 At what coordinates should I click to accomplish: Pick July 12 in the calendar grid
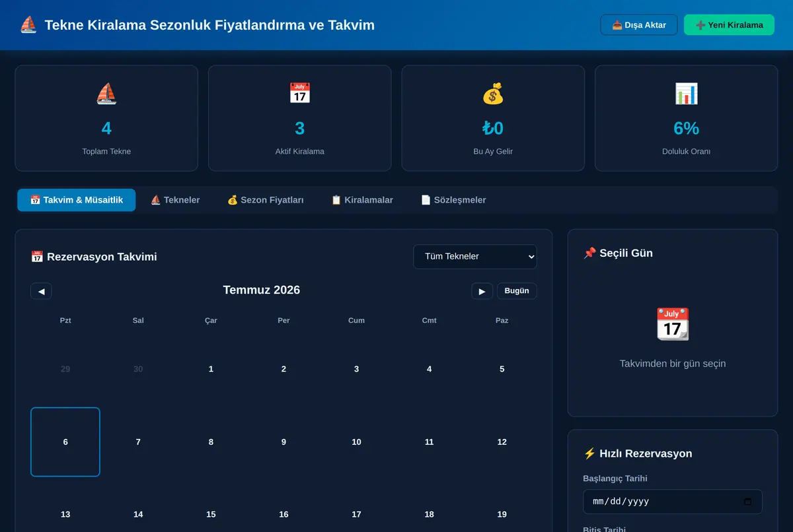[502, 442]
